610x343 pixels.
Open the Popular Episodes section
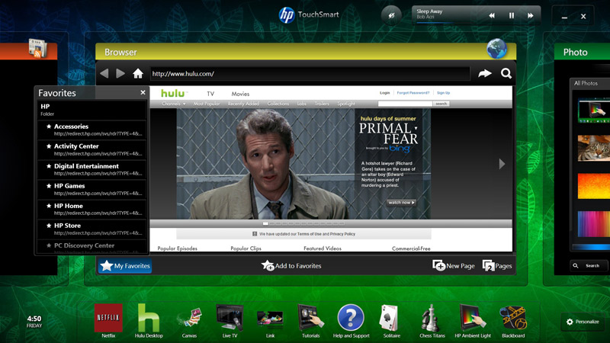coord(178,248)
